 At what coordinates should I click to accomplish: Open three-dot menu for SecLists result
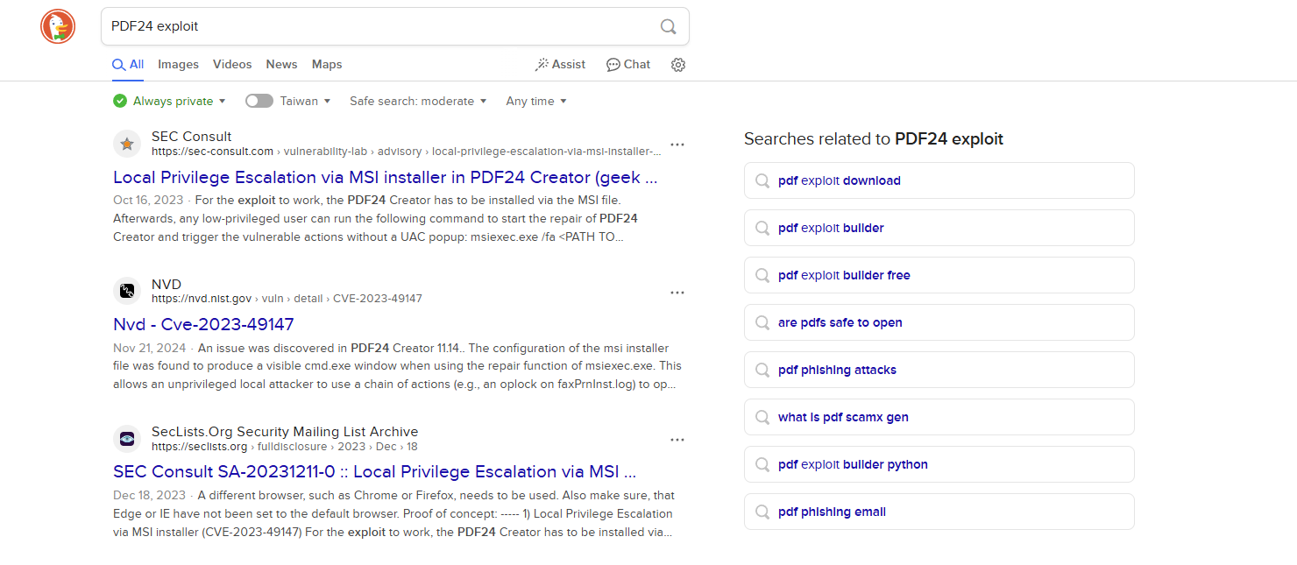point(677,440)
